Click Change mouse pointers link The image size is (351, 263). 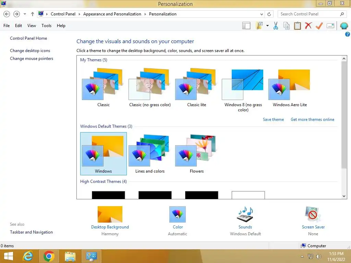[x=32, y=59]
